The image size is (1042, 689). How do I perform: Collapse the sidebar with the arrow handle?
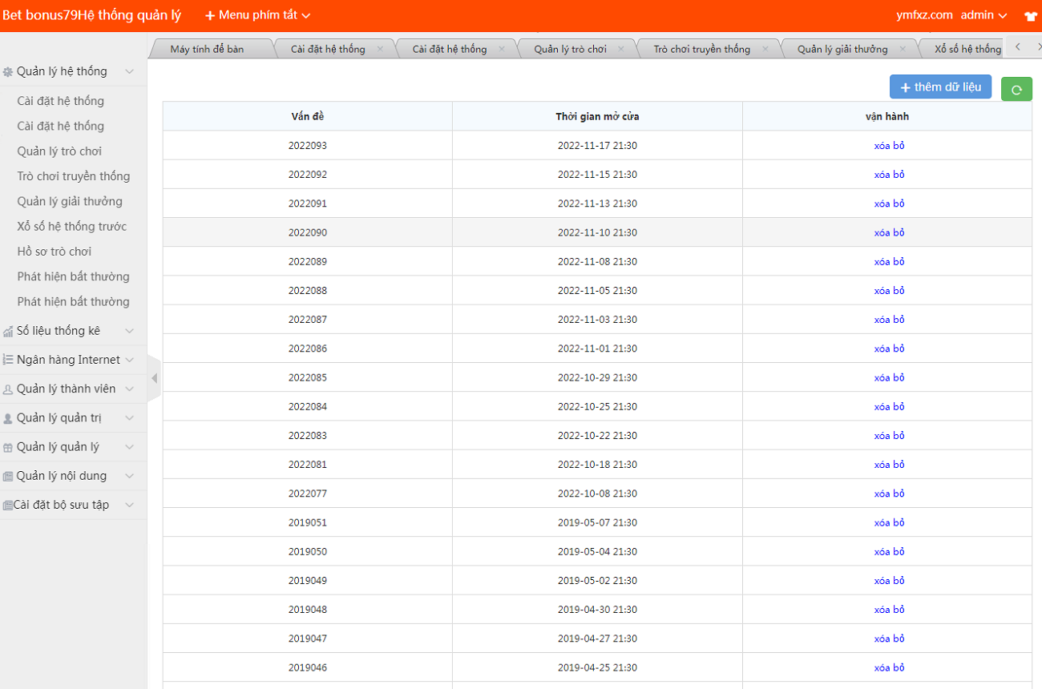tap(154, 378)
